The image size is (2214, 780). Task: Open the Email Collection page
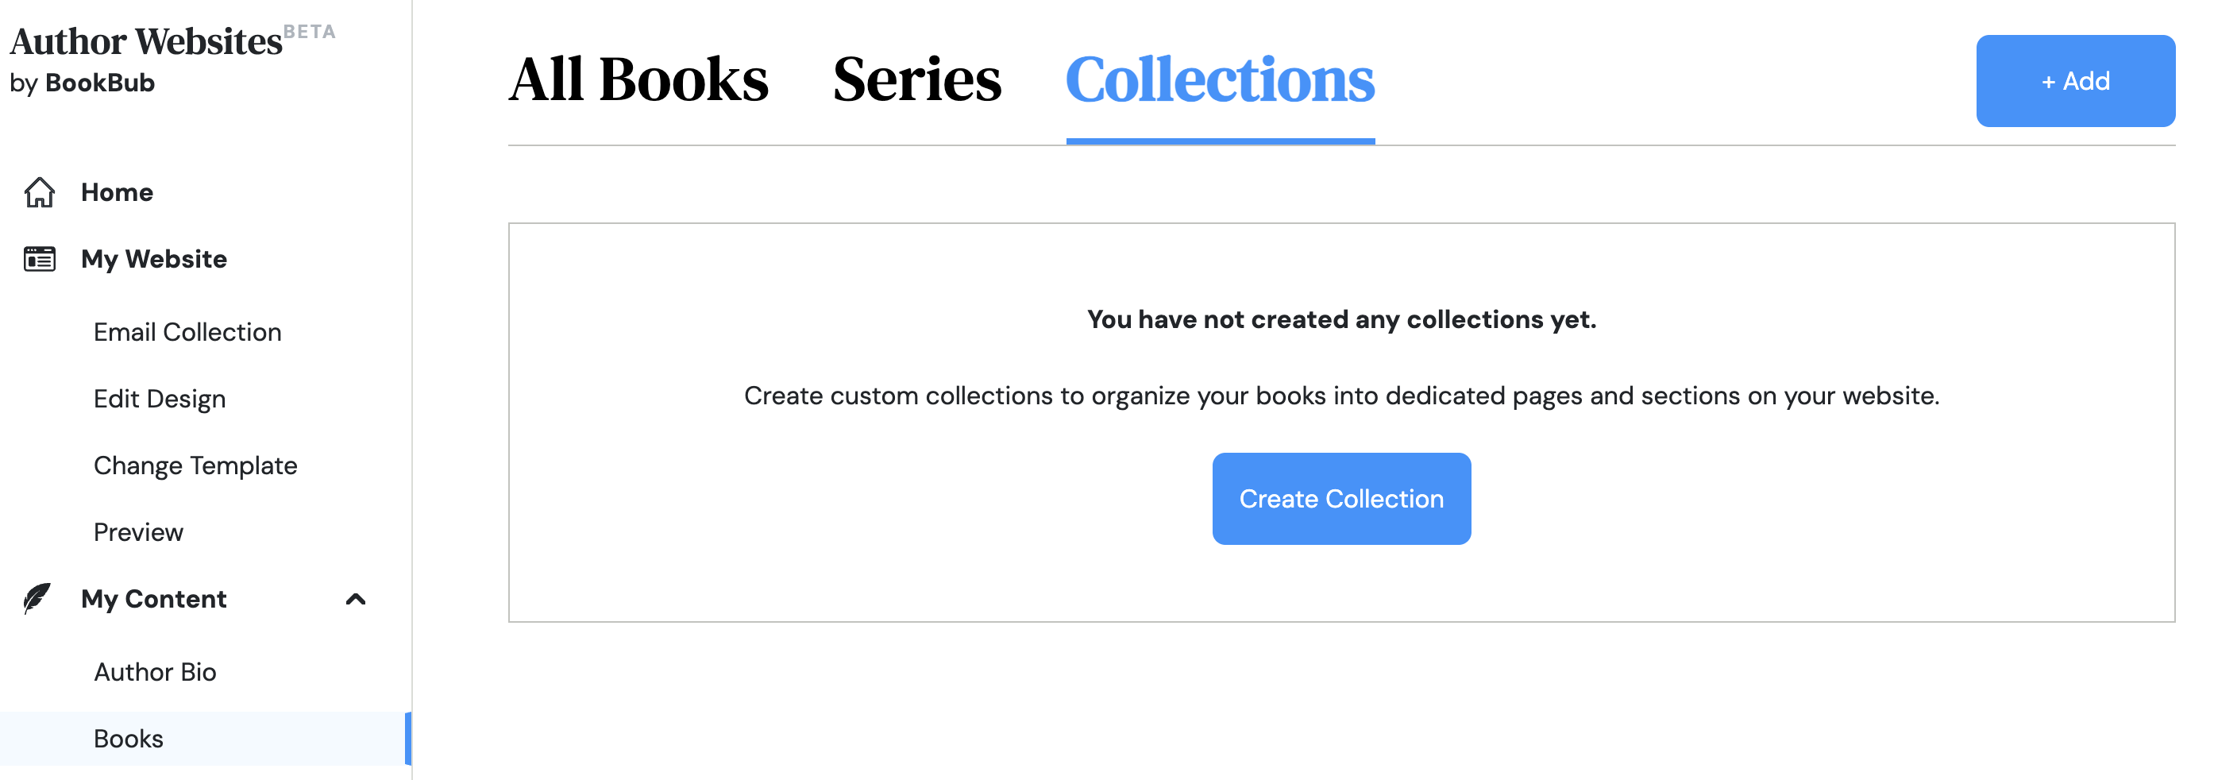pyautogui.click(x=187, y=331)
